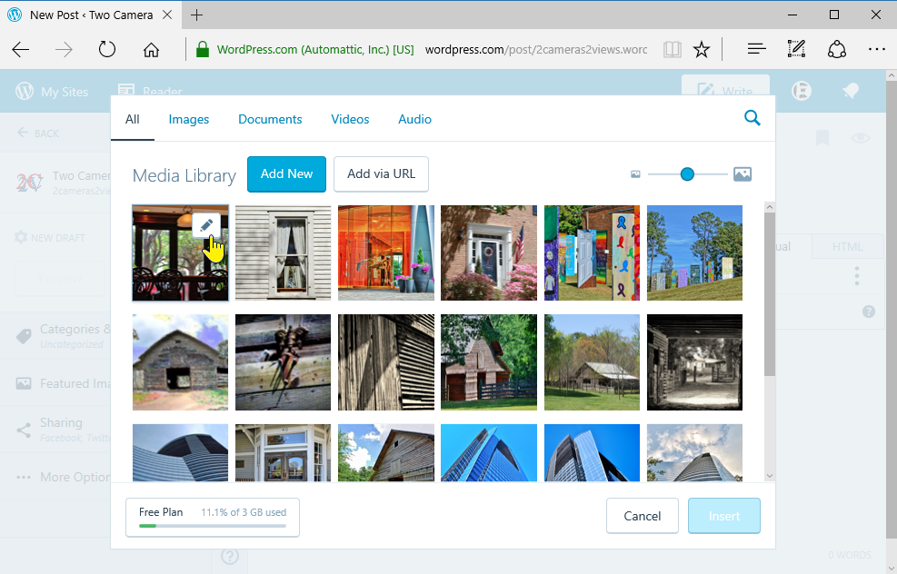Click the small thumbnail size icon
The image size is (897, 574).
click(x=636, y=174)
